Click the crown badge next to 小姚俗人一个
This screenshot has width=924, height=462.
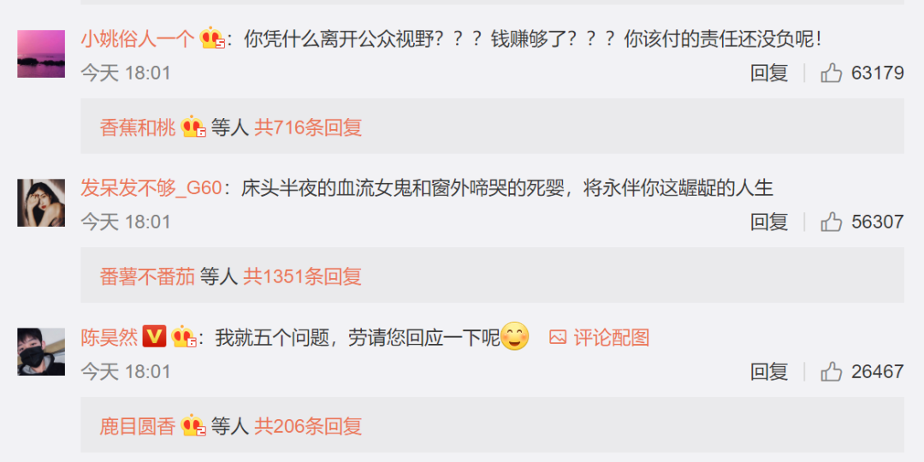212,38
